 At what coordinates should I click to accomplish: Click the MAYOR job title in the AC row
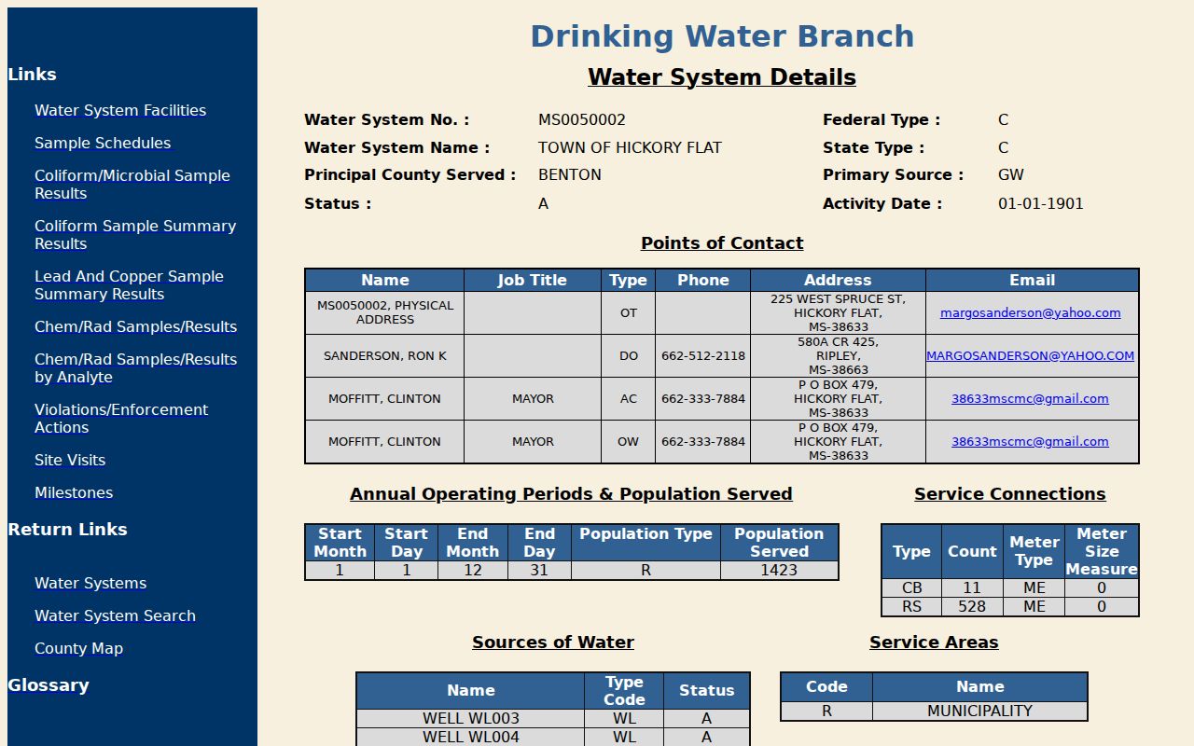click(x=533, y=399)
